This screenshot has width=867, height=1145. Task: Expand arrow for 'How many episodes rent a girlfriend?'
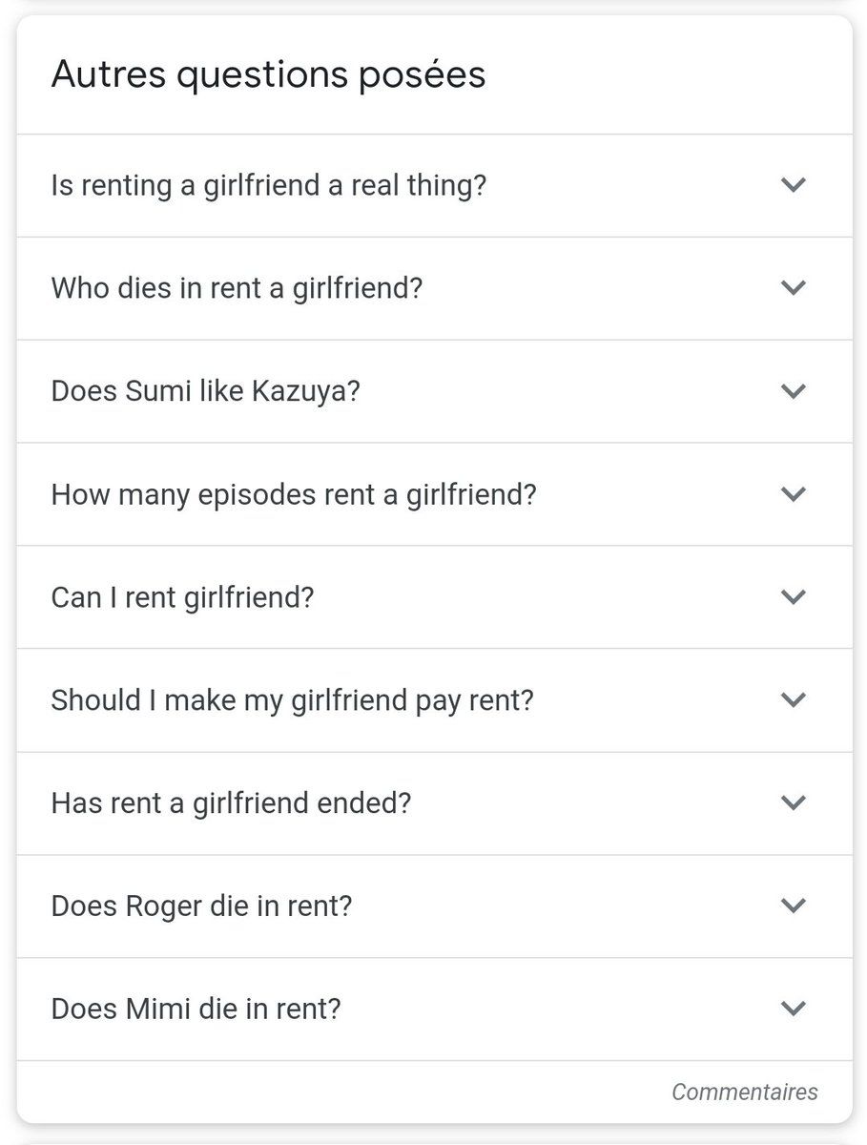click(x=794, y=493)
